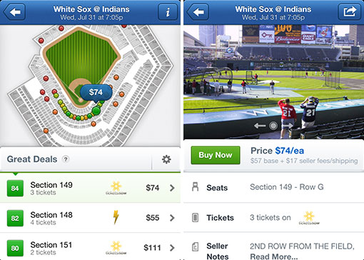The width and height of the screenshot is (364, 260).
Task: Tap the seat view panorama pan control
Action: pyautogui.click(x=273, y=126)
